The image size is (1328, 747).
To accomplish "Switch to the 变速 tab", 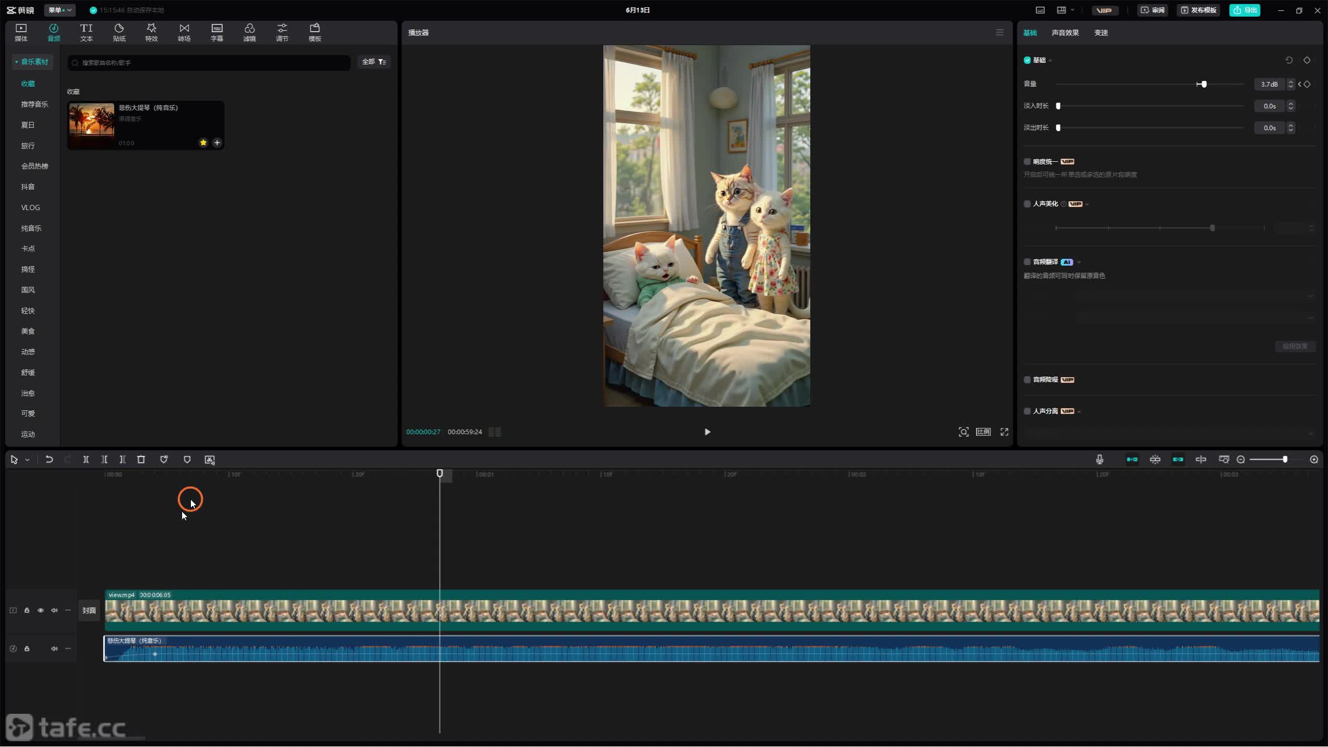I will click(x=1101, y=33).
